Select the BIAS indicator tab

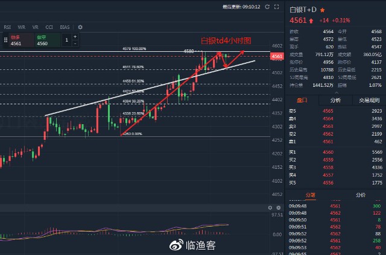click(x=65, y=27)
